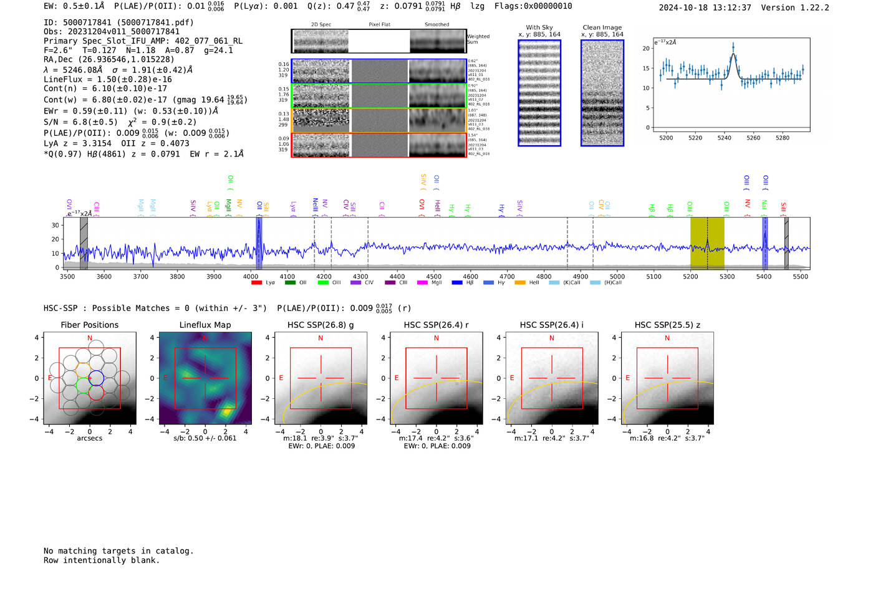
Task: Open the Clean Image panel
Action: pos(602,93)
